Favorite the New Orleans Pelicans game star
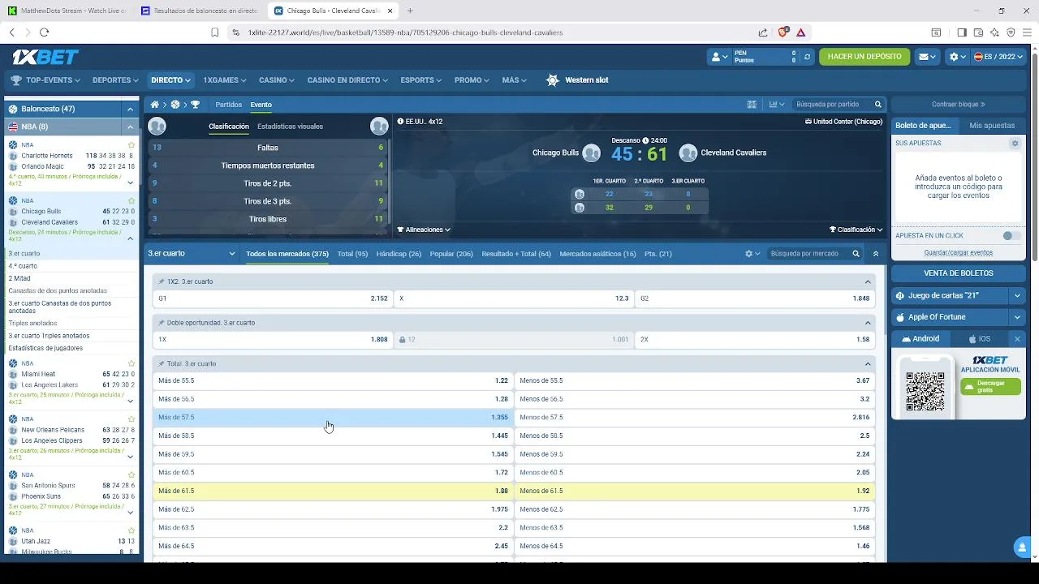The height and width of the screenshot is (584, 1039). [x=131, y=419]
